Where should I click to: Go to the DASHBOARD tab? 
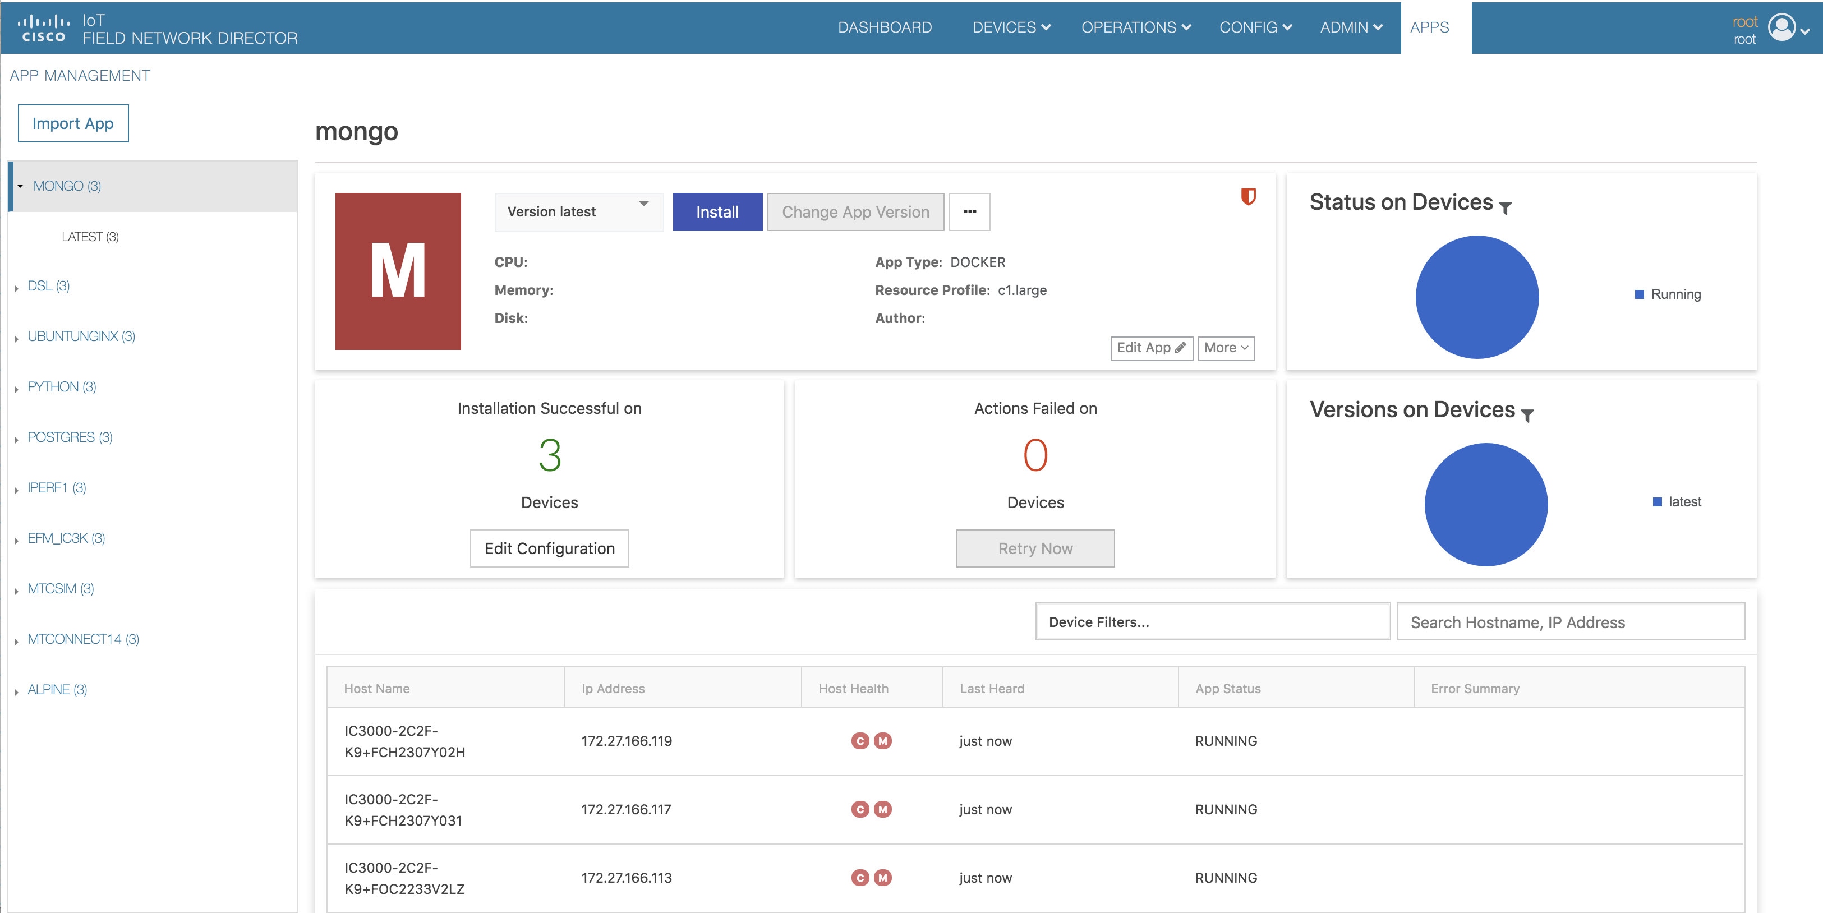(885, 27)
